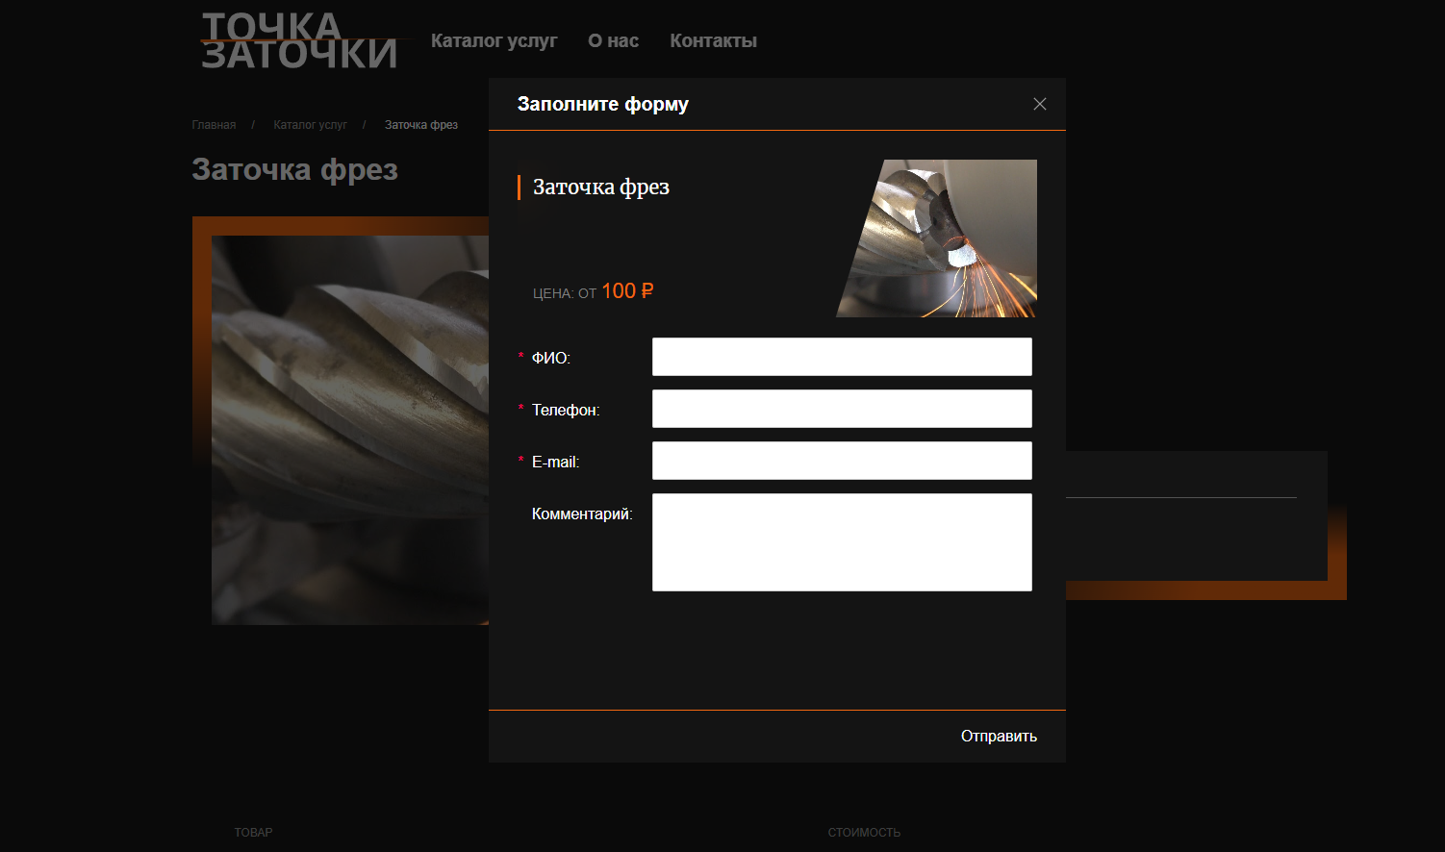Click the large milling cutter photo
The width and height of the screenshot is (1445, 852).
pos(350,430)
